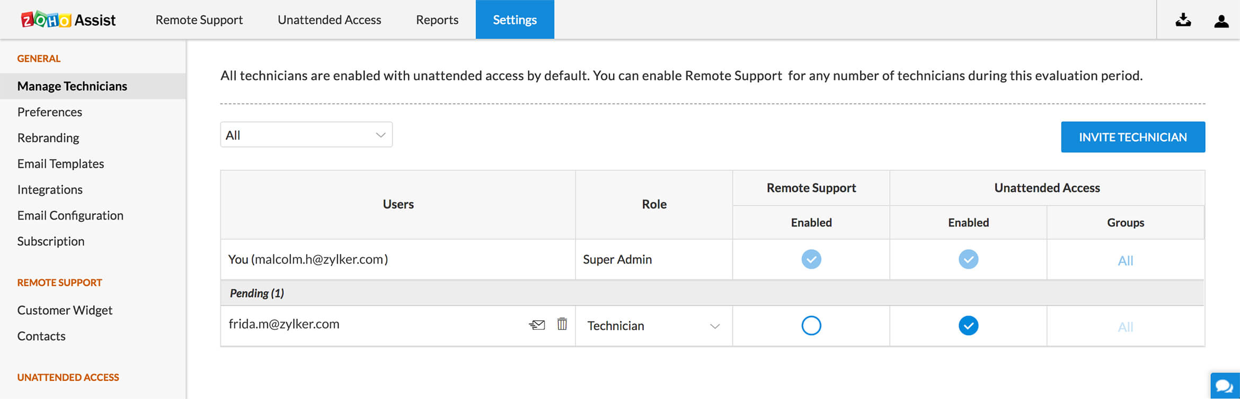Screen dimensions: 1240x399
Task: Resend invite email to frida.m@zylker.com
Action: click(537, 324)
